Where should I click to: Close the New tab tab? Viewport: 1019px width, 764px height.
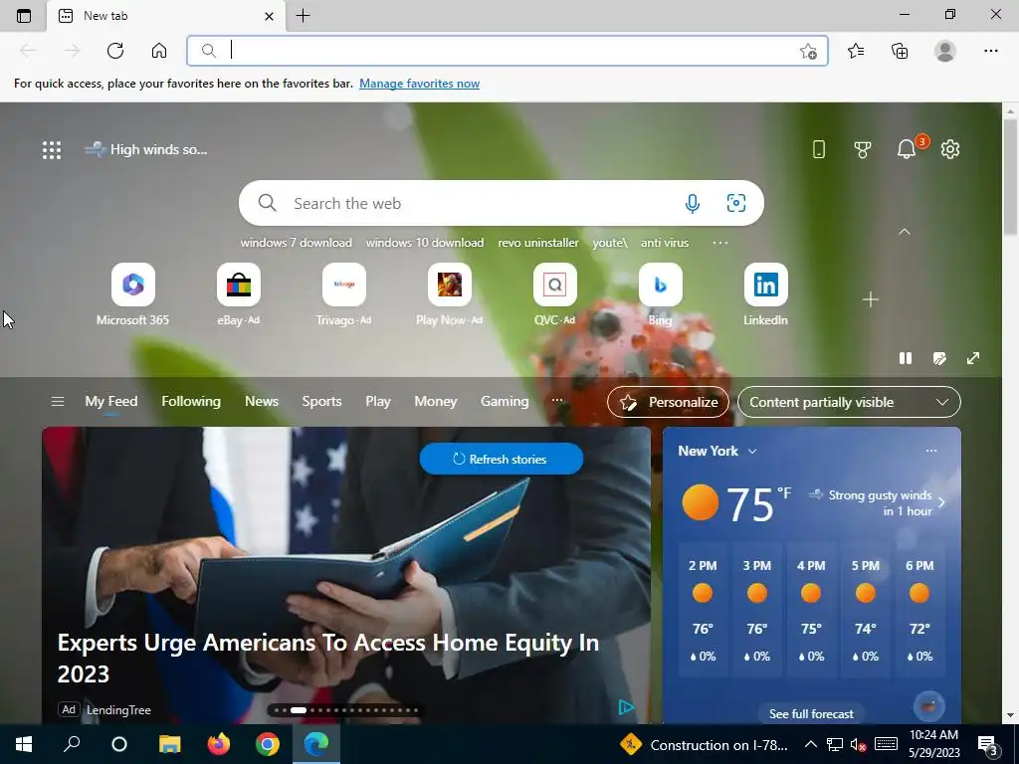(x=269, y=16)
